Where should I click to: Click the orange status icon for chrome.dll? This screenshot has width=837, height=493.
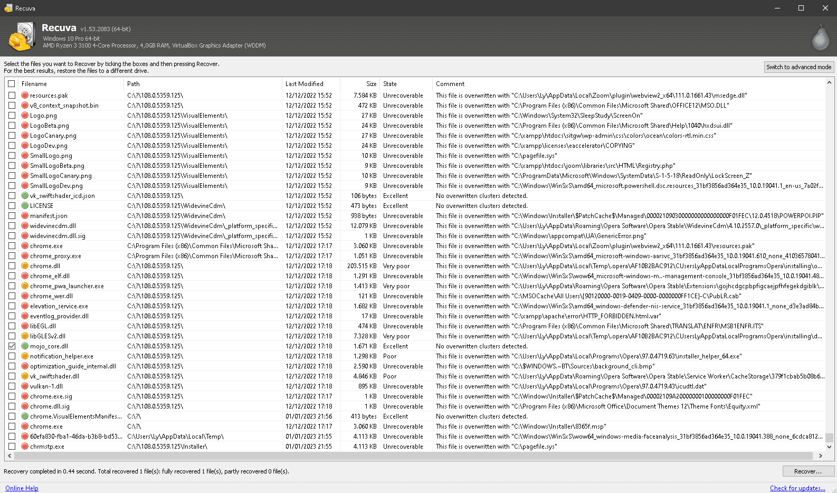tap(25, 266)
